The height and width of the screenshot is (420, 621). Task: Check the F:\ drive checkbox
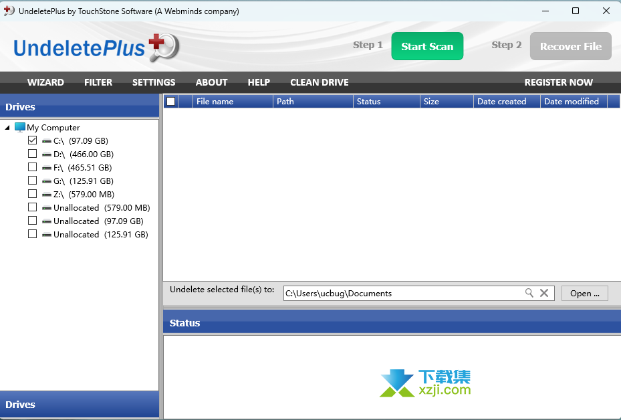[32, 167]
